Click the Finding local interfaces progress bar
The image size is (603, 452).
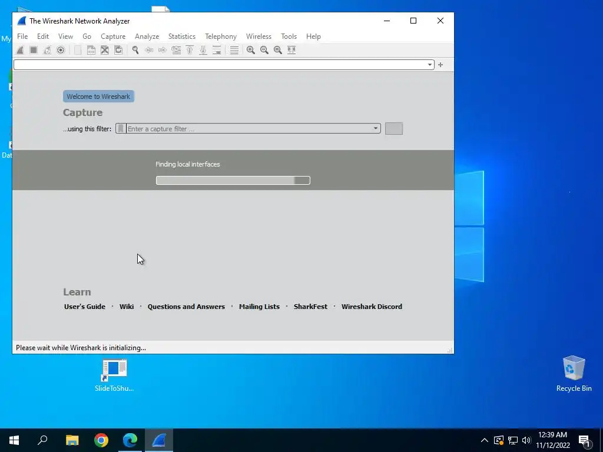tap(233, 180)
